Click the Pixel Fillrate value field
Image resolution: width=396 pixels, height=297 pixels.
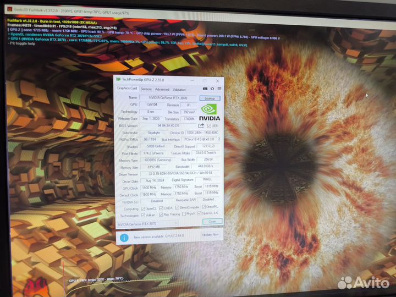point(153,153)
